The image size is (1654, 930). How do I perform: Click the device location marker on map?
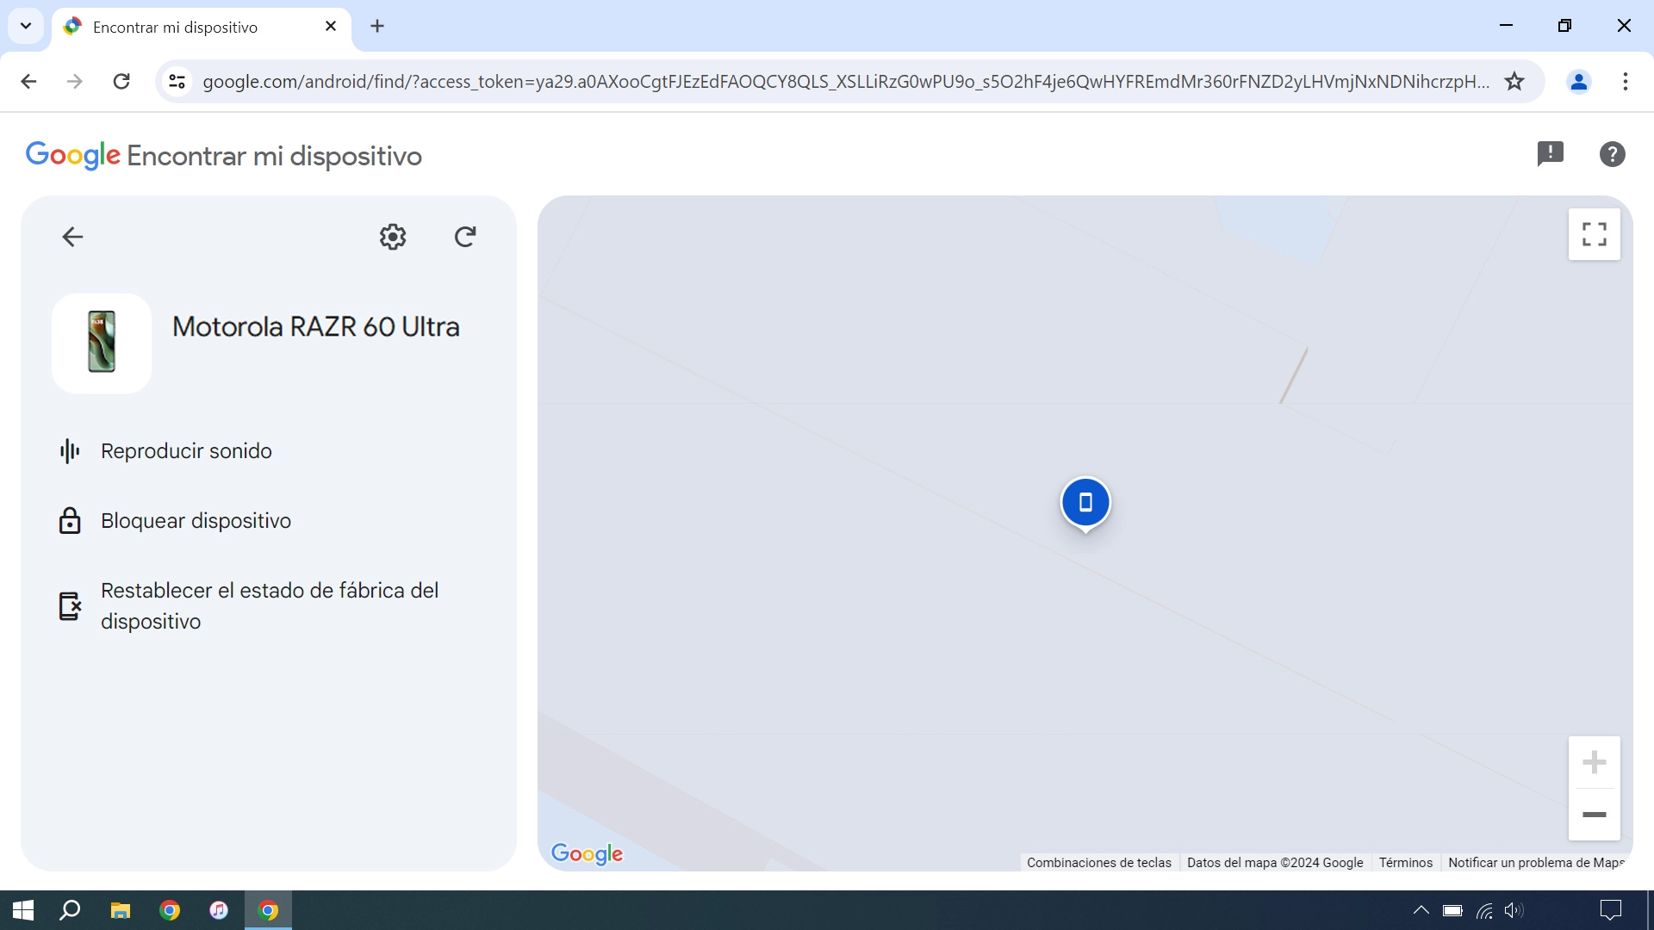(x=1085, y=504)
